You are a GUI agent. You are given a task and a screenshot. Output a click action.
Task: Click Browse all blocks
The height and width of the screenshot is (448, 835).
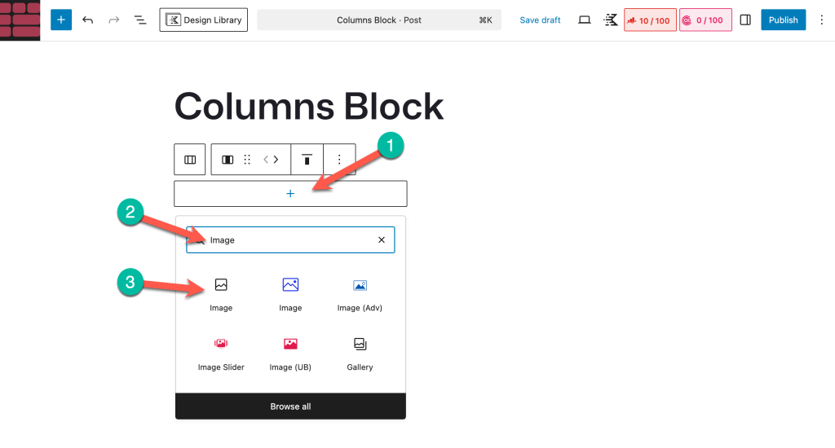point(290,406)
